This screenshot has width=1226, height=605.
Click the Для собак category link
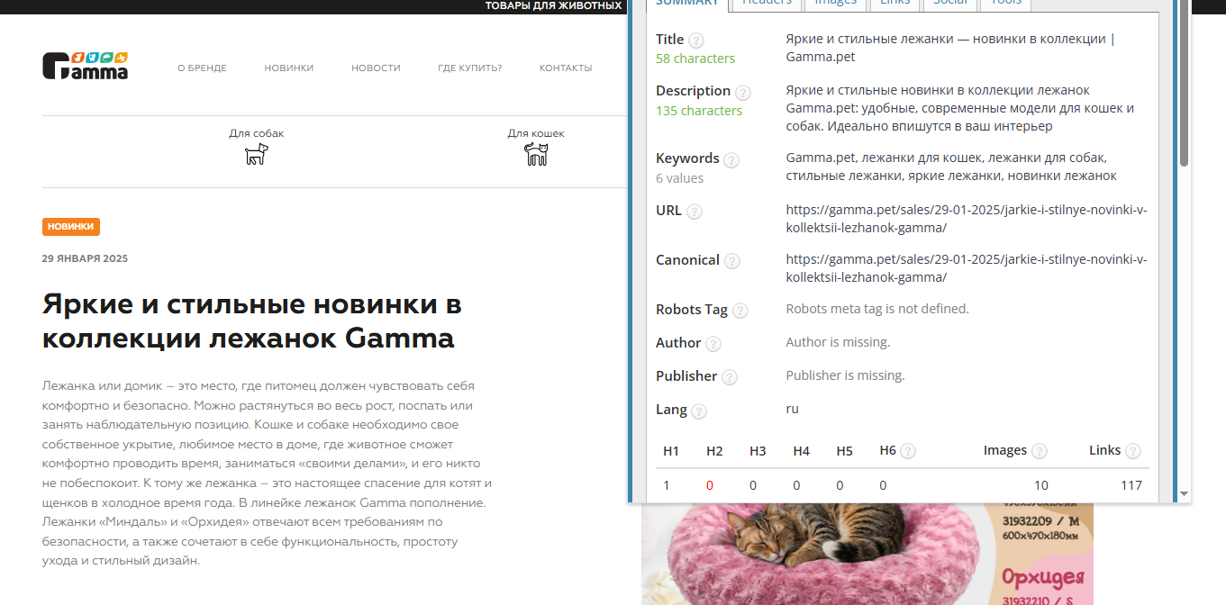point(256,133)
